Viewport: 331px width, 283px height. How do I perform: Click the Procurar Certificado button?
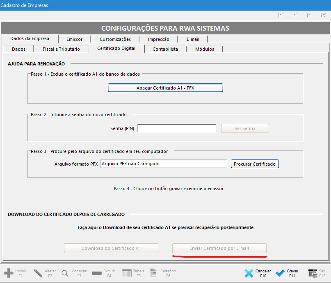[255, 164]
